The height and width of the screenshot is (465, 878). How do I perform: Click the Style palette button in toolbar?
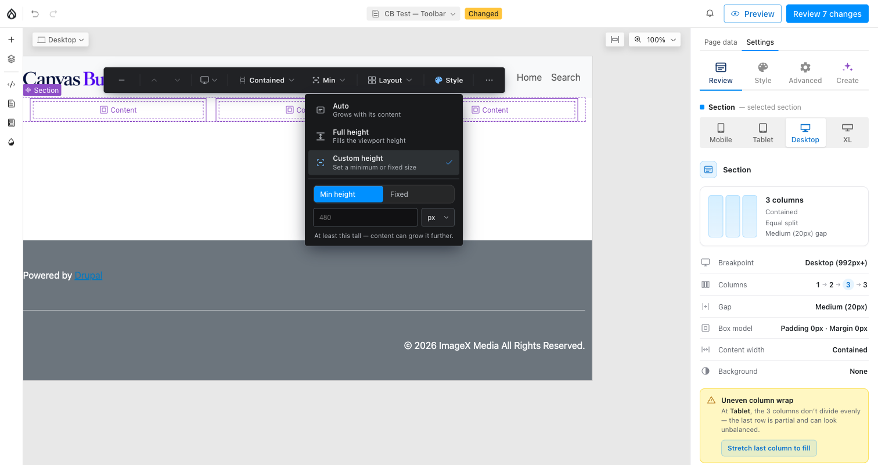[449, 80]
